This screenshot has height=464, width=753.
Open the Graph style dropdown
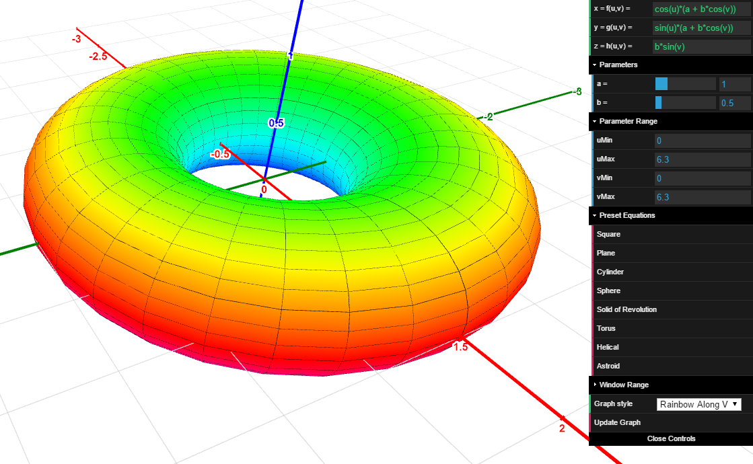[699, 404]
